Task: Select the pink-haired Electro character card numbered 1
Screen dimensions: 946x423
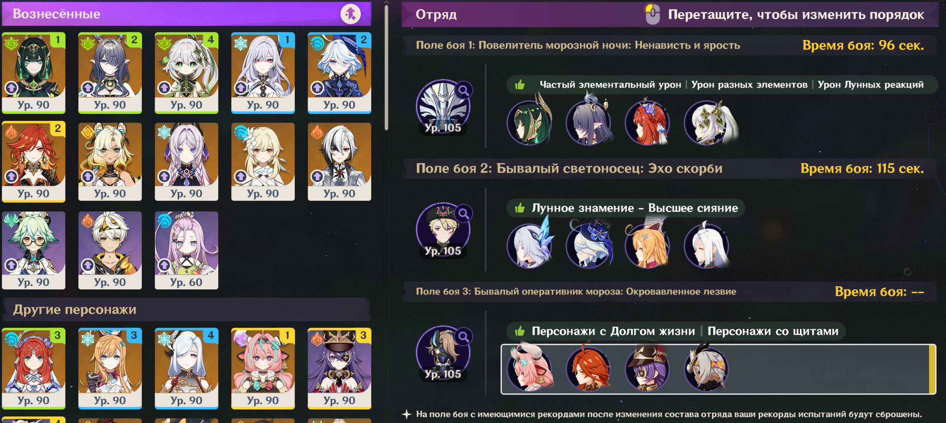Action: click(x=263, y=368)
